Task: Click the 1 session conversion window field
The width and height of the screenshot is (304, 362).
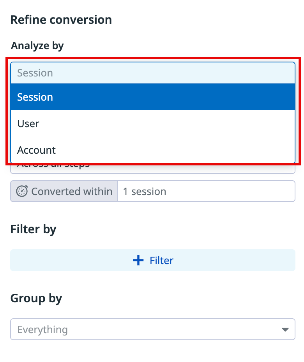Action: pyautogui.click(x=206, y=192)
